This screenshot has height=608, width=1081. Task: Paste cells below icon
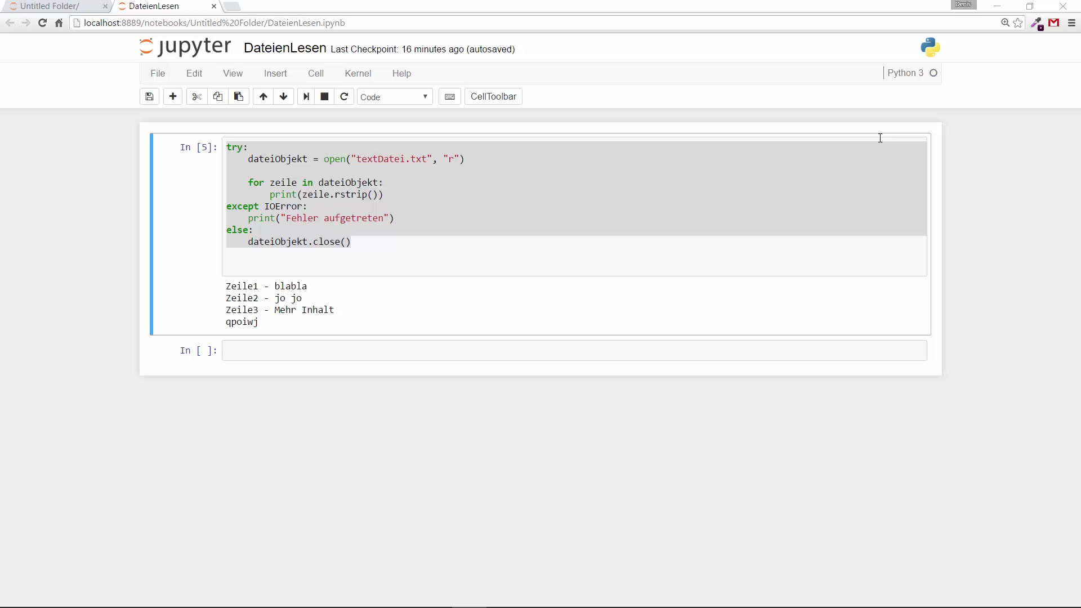[239, 97]
